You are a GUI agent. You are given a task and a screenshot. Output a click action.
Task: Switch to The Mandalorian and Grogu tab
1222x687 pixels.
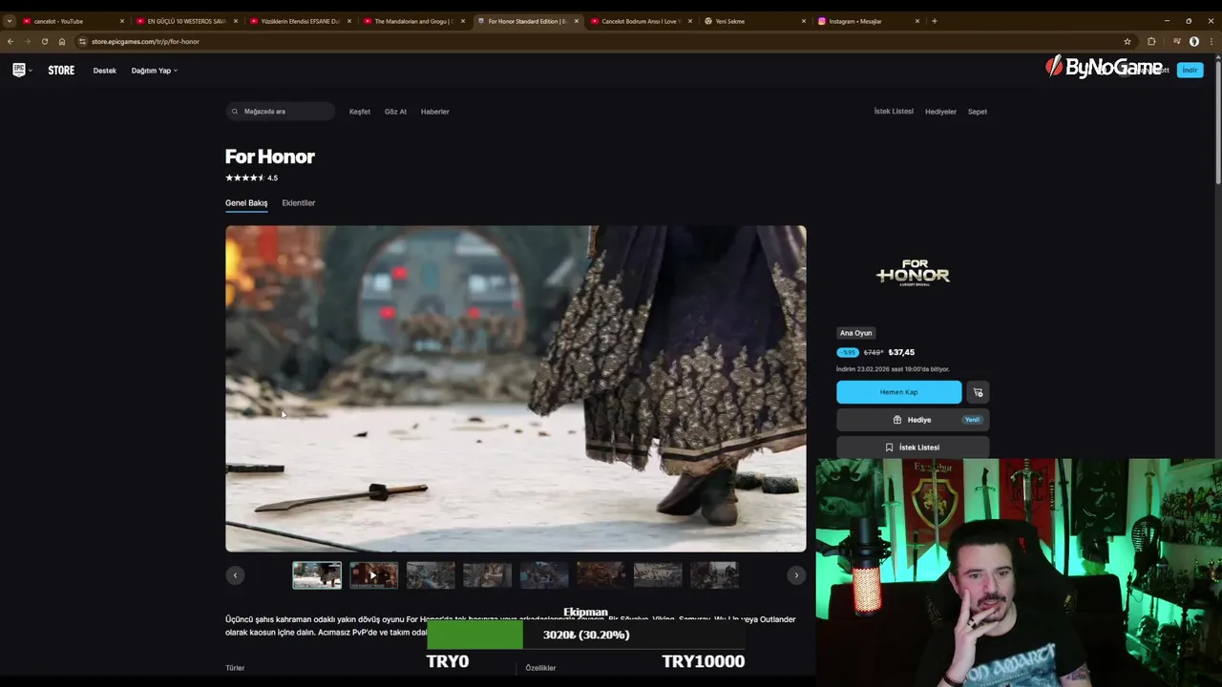413,21
